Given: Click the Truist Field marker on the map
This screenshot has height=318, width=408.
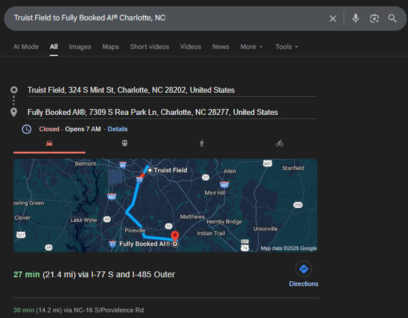Looking at the screenshot, I should pyautogui.click(x=150, y=171).
